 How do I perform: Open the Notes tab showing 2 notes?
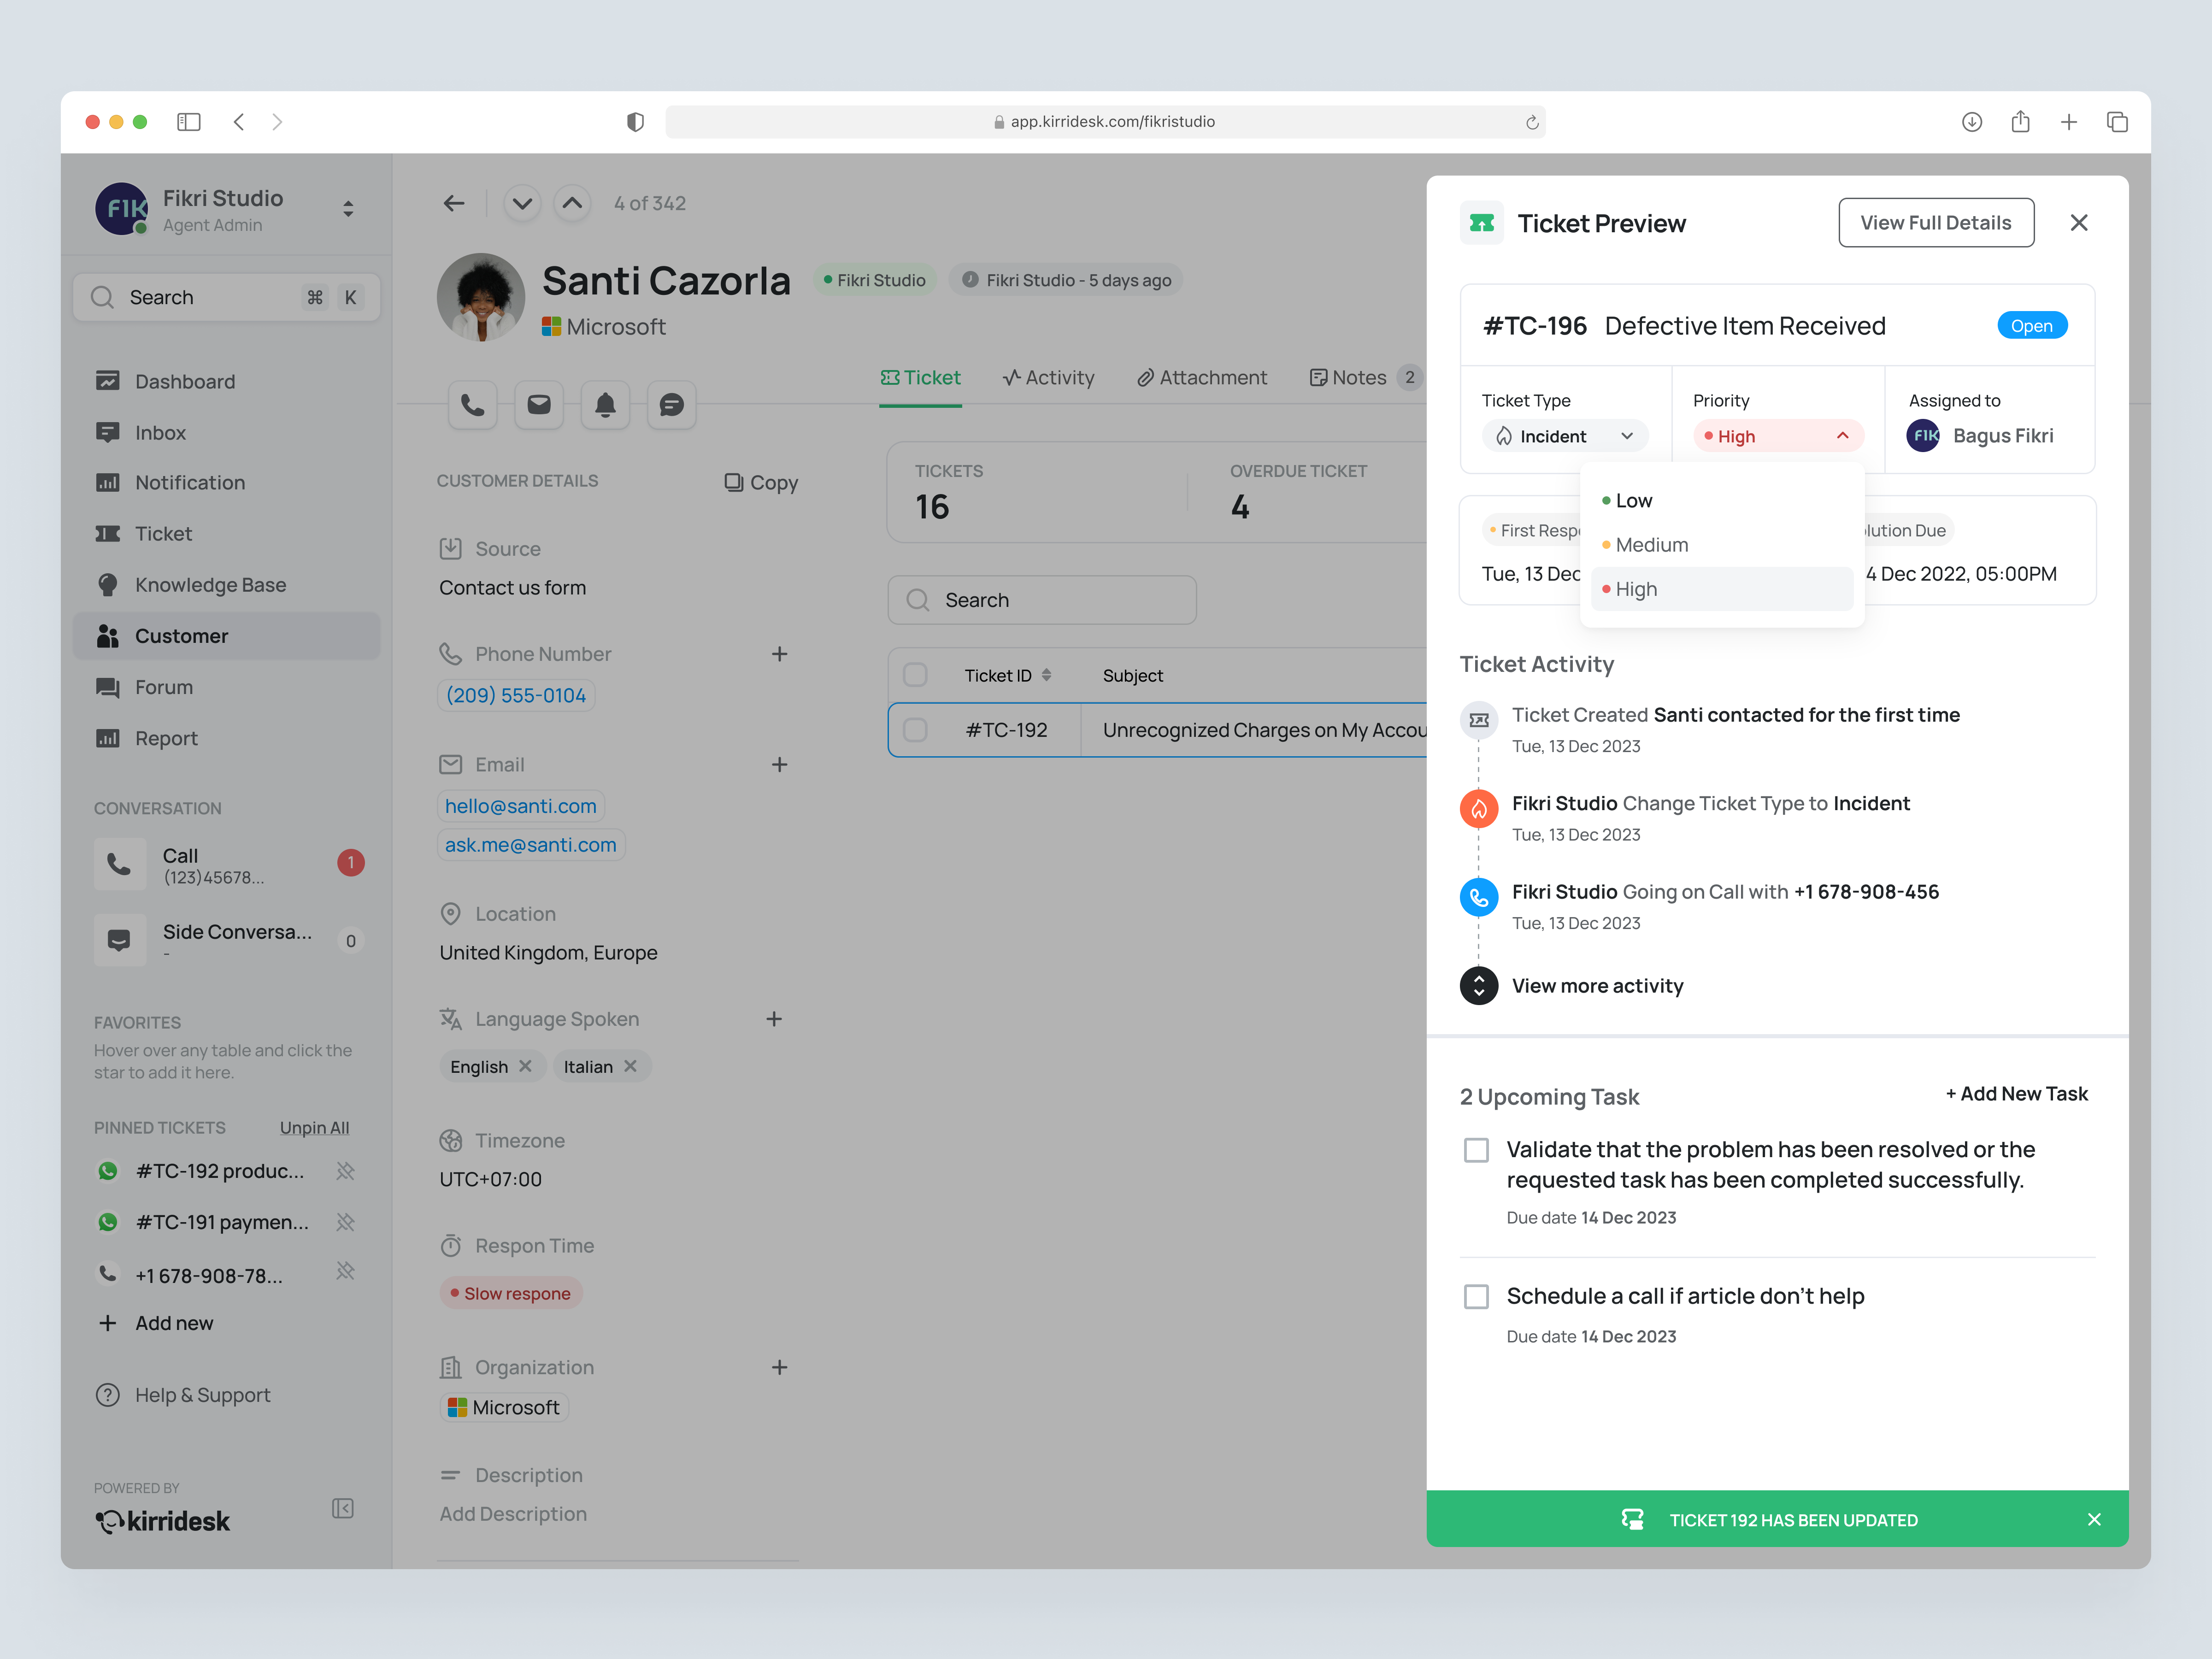[1359, 377]
